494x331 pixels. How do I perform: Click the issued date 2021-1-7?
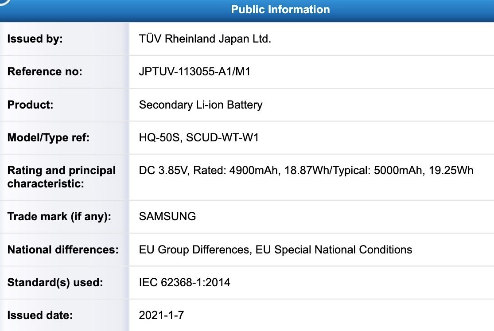(x=161, y=315)
